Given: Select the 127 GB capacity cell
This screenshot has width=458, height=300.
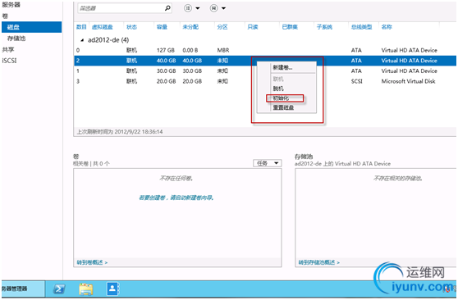Looking at the screenshot, I should (x=166, y=50).
